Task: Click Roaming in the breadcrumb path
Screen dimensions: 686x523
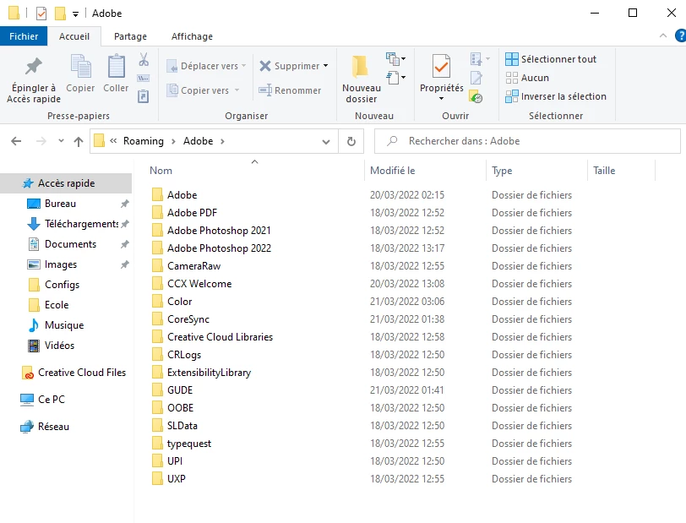Action: point(144,141)
